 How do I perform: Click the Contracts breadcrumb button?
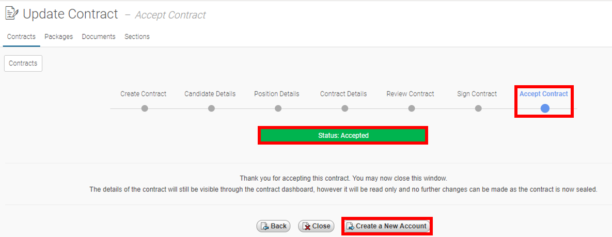pos(23,64)
